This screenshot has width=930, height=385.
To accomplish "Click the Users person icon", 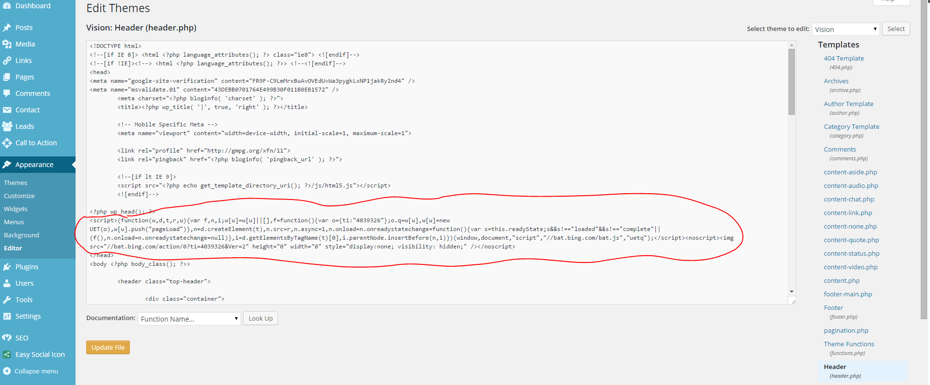I will click(x=7, y=283).
